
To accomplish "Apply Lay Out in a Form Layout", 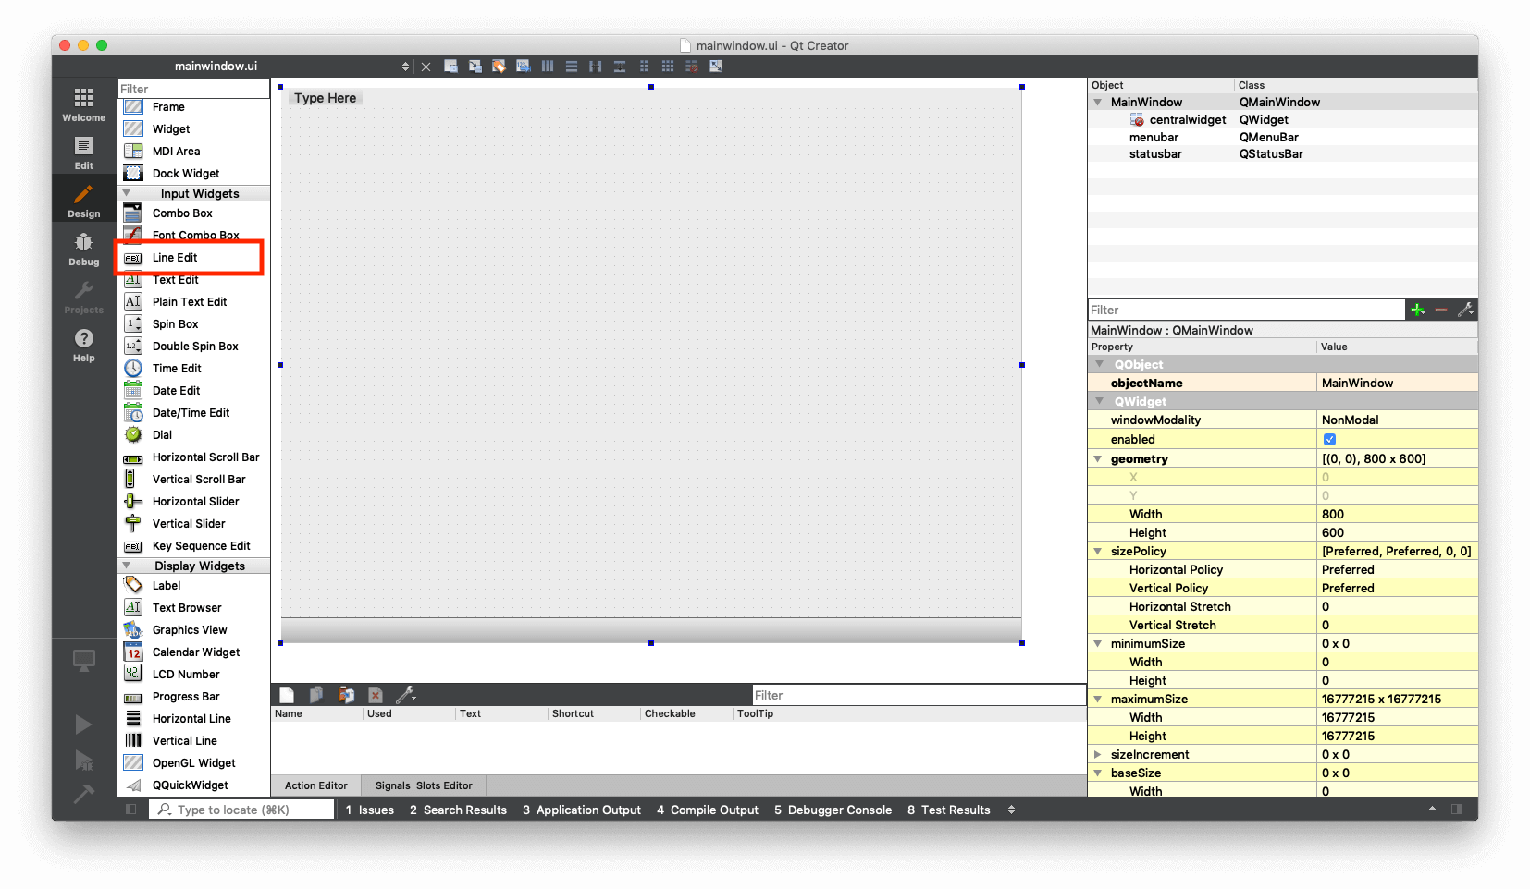I will click(644, 66).
